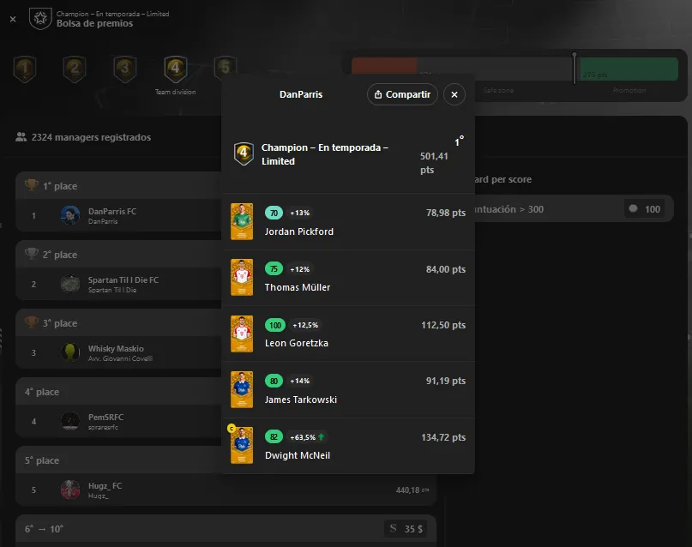This screenshot has width=692, height=547.
Task: Click score badge 100 for Goretzka
Action: click(275, 325)
